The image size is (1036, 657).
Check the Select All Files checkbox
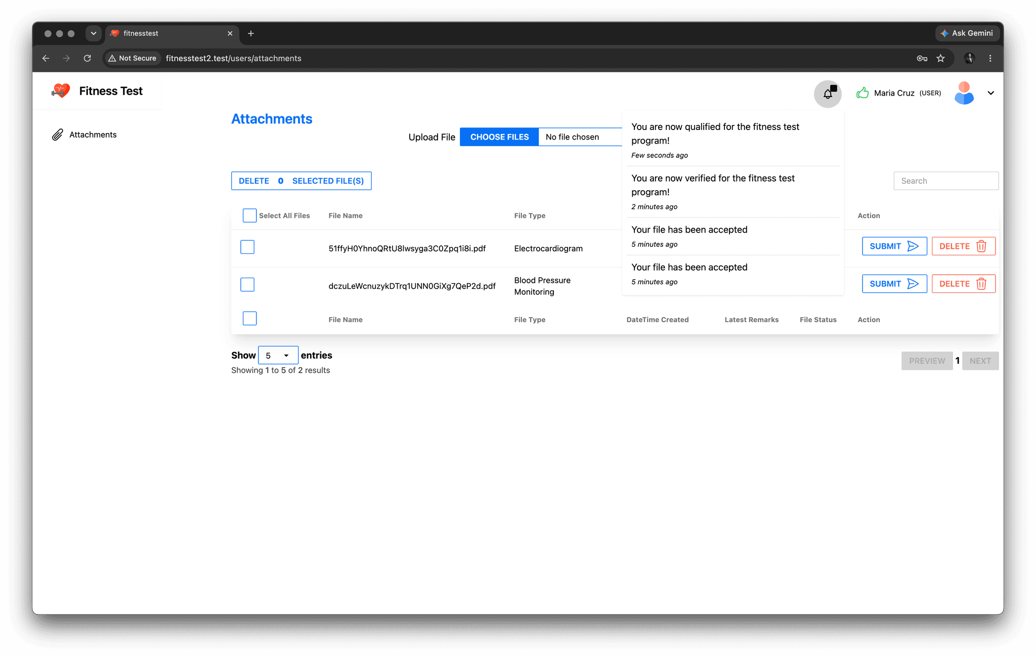click(x=249, y=215)
